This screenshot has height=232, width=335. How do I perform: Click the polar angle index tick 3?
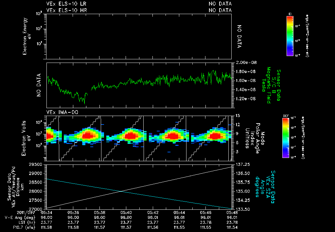tap(237, 151)
